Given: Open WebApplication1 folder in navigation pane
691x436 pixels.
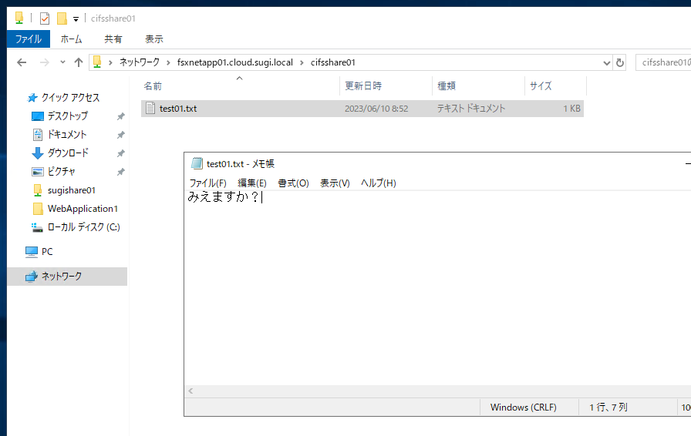Looking at the screenshot, I should click(83, 209).
